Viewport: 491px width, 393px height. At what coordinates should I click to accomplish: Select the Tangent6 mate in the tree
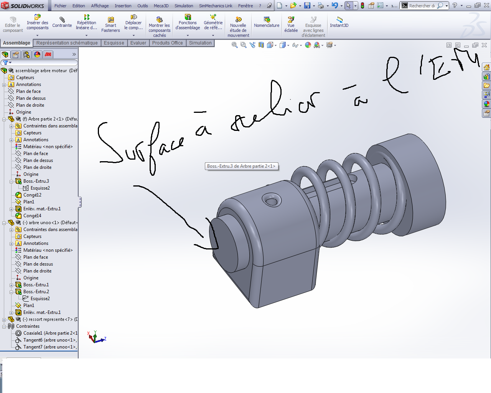point(46,340)
